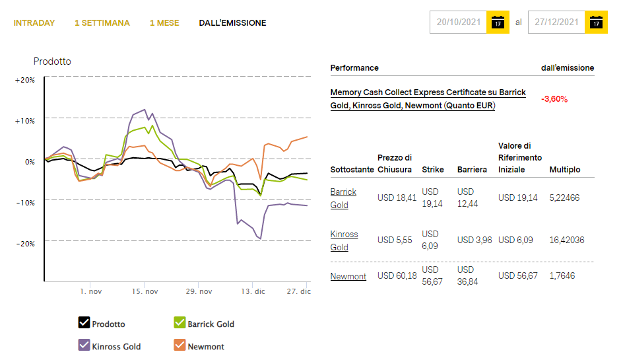Viewport: 623px width, 362px height.
Task: Click the 15. nov axis label
Action: [x=145, y=291]
